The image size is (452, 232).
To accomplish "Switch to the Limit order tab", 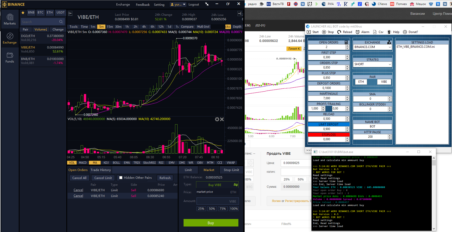I will tap(188, 170).
